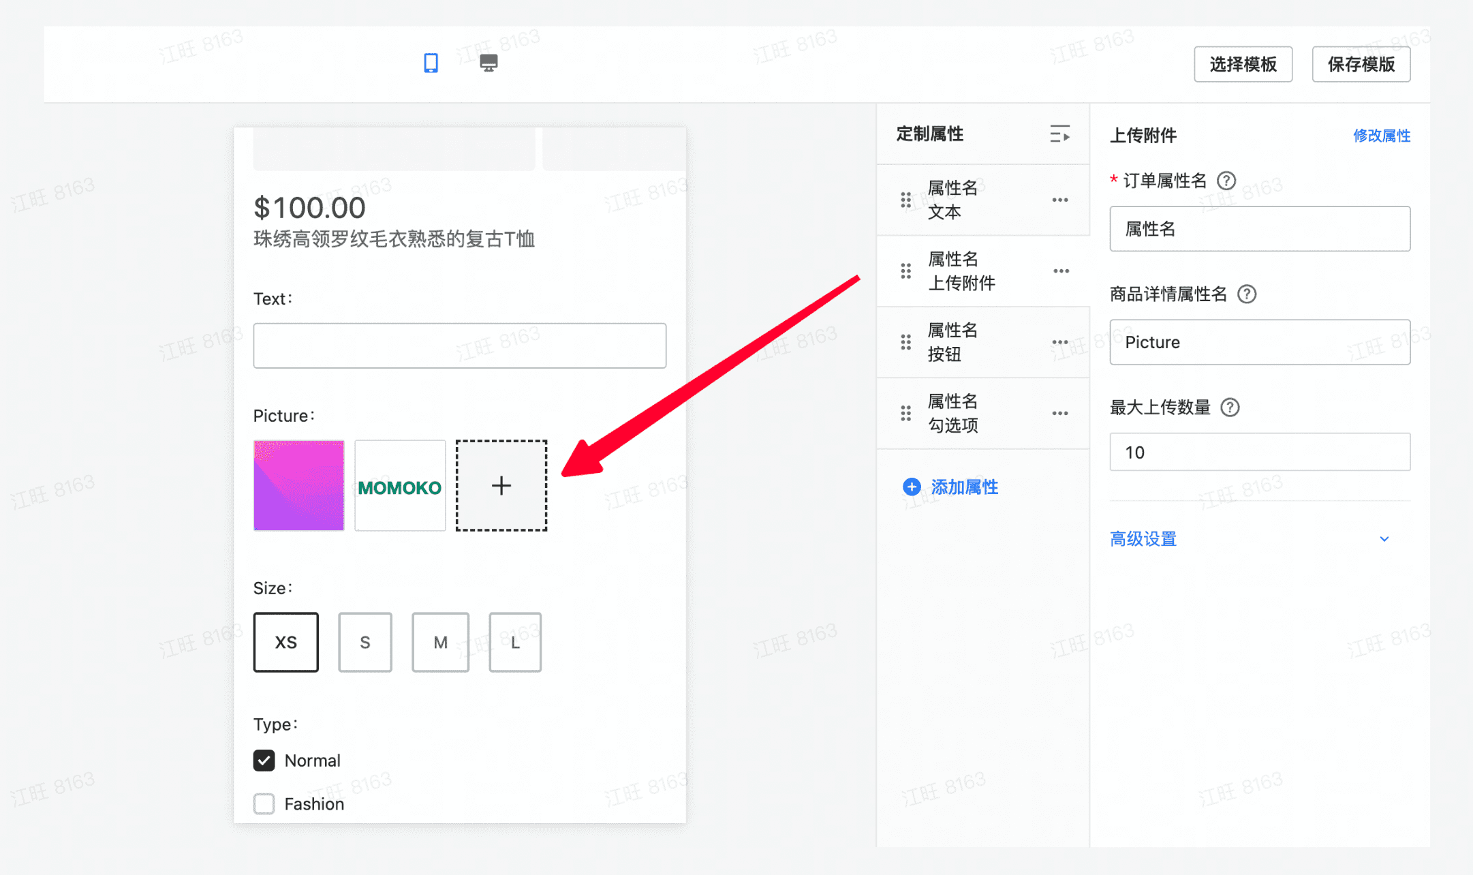
Task: Grab drag handle of 勾选项 attribute
Action: pos(905,413)
